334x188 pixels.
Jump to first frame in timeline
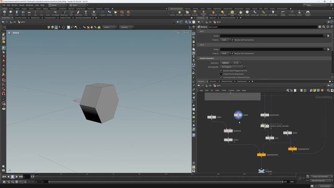(4, 177)
